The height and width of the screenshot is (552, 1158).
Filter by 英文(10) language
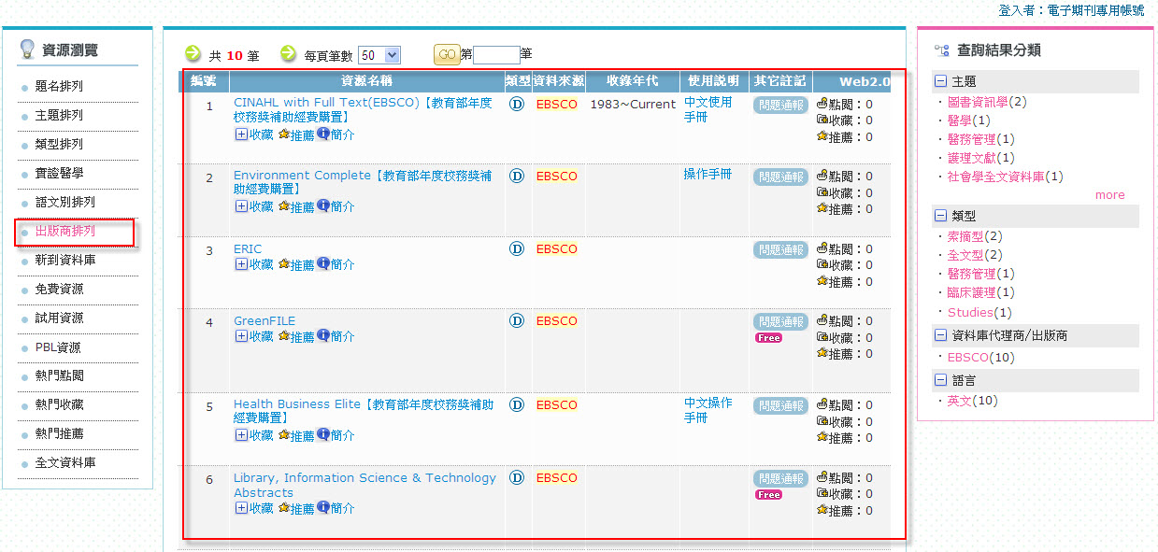[x=972, y=401]
